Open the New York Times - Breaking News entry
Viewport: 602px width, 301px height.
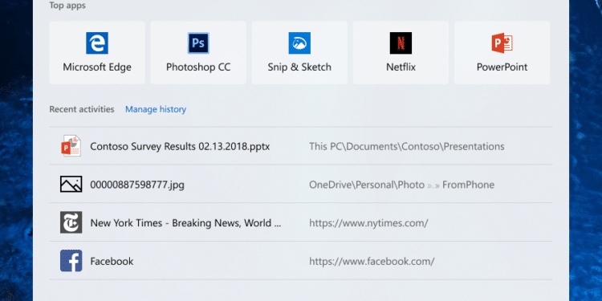186,223
